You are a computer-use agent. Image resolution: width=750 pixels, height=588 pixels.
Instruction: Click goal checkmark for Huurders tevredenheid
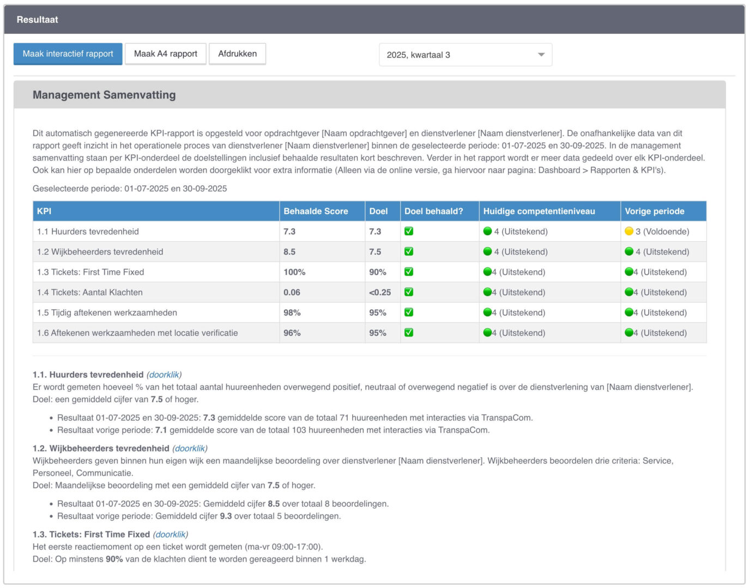tap(409, 231)
